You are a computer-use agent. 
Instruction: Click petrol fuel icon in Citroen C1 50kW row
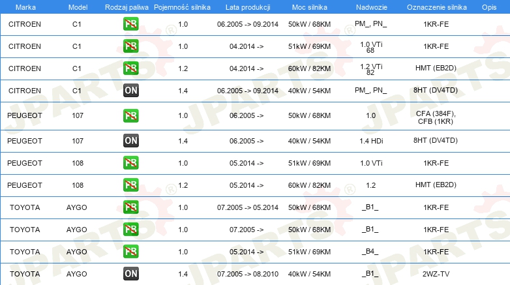[130, 24]
